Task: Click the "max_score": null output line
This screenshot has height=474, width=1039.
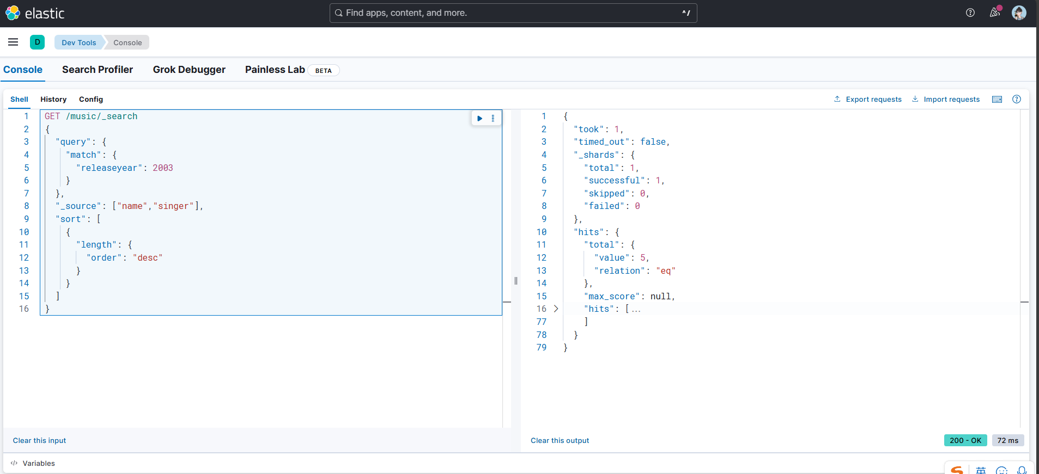Action: [630, 297]
